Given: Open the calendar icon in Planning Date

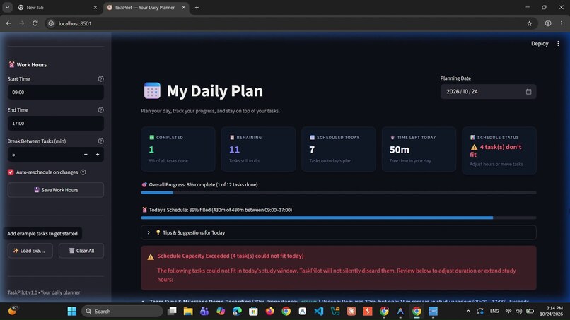Looking at the screenshot, I should coord(528,92).
